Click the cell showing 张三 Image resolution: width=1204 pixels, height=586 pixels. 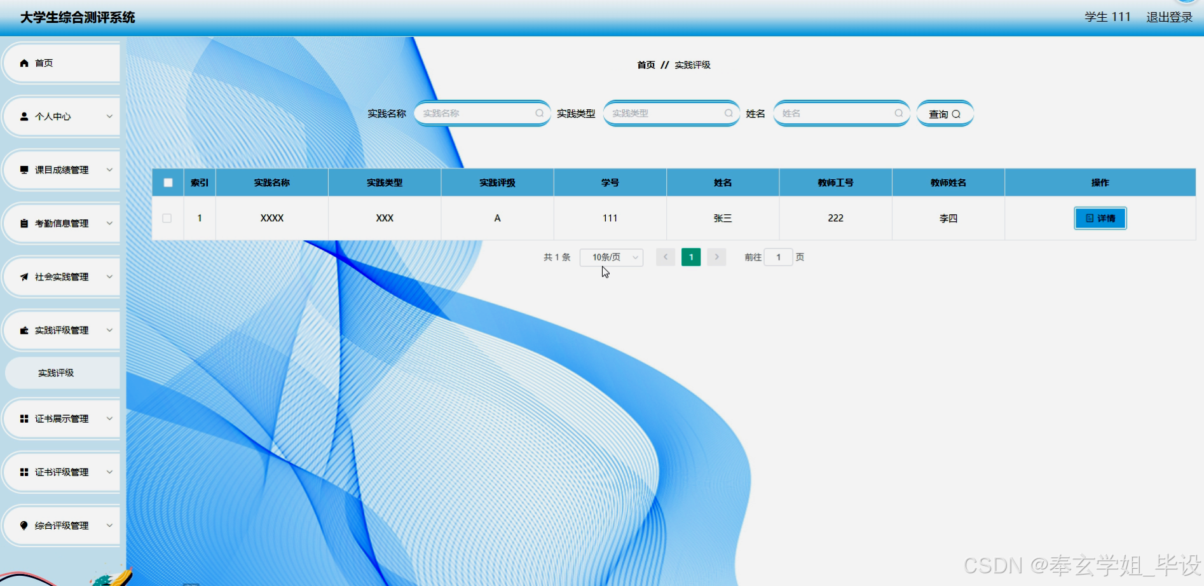tap(723, 218)
